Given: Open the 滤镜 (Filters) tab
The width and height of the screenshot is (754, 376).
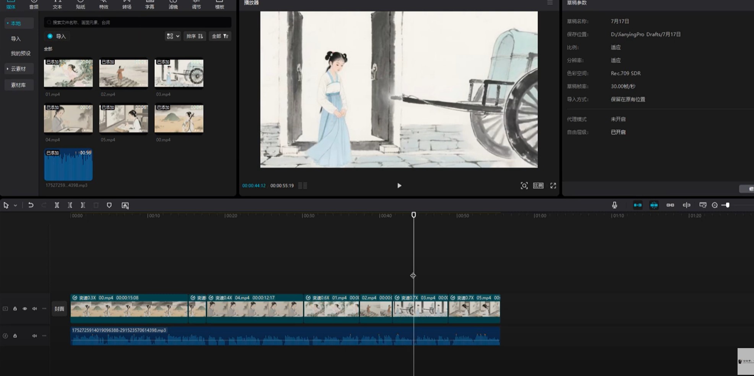Looking at the screenshot, I should tap(173, 5).
